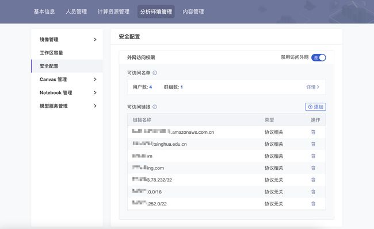374x229 pixels.
Task: Select 工作区容量 in the sidebar
Action: point(67,53)
